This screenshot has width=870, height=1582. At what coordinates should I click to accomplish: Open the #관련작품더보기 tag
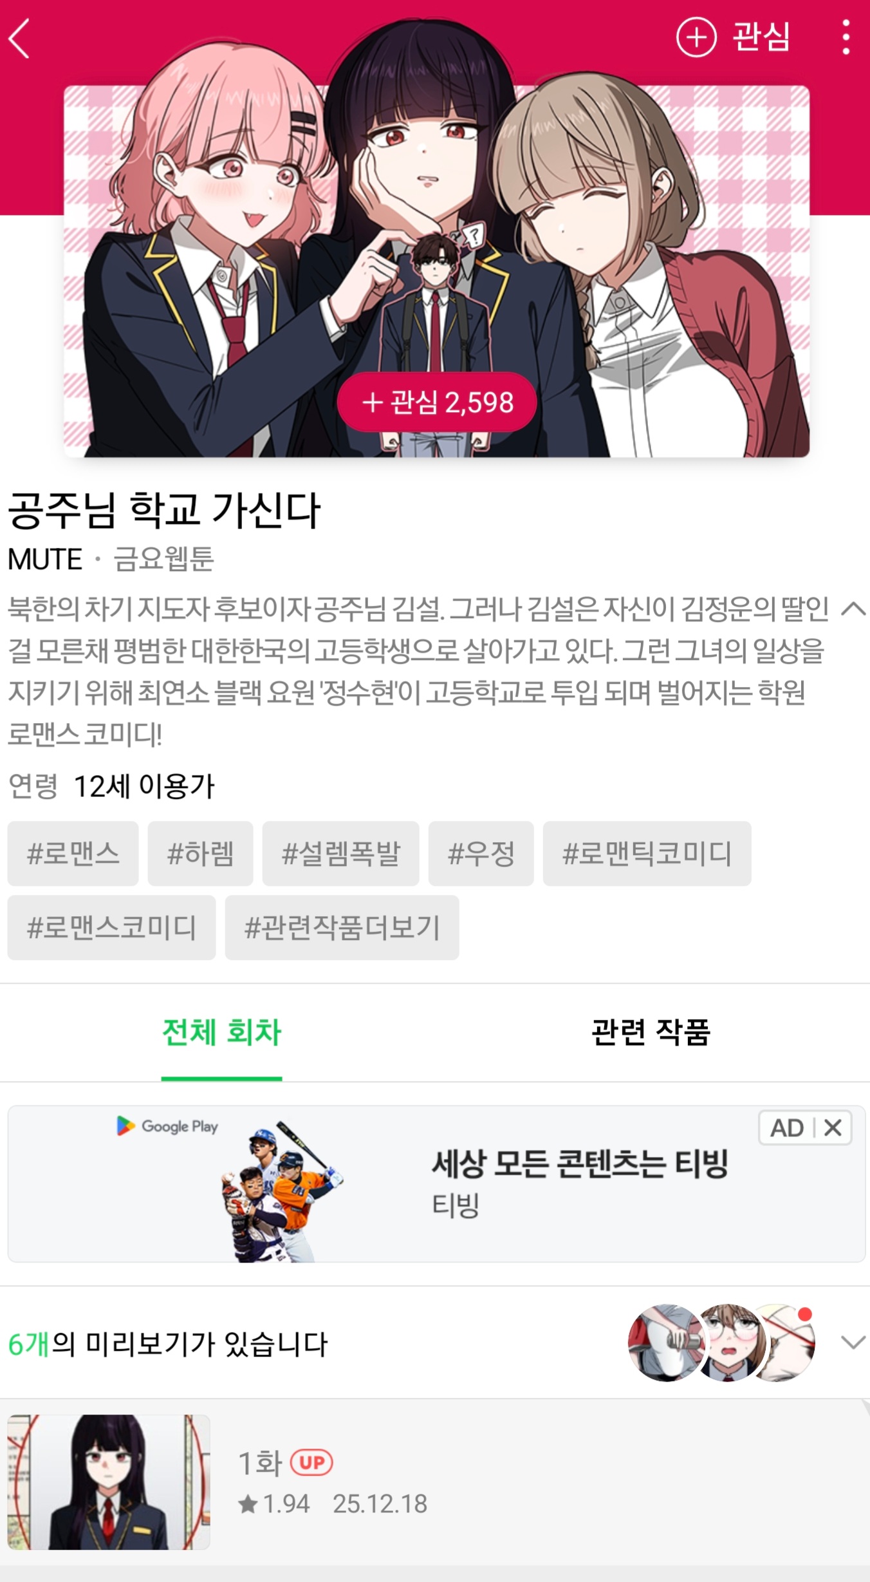[x=342, y=927]
